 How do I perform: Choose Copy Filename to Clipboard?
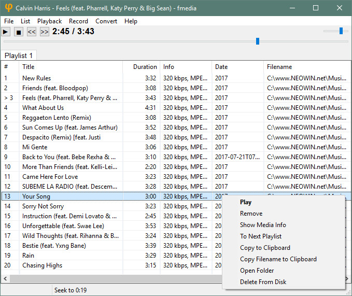[x=278, y=259]
